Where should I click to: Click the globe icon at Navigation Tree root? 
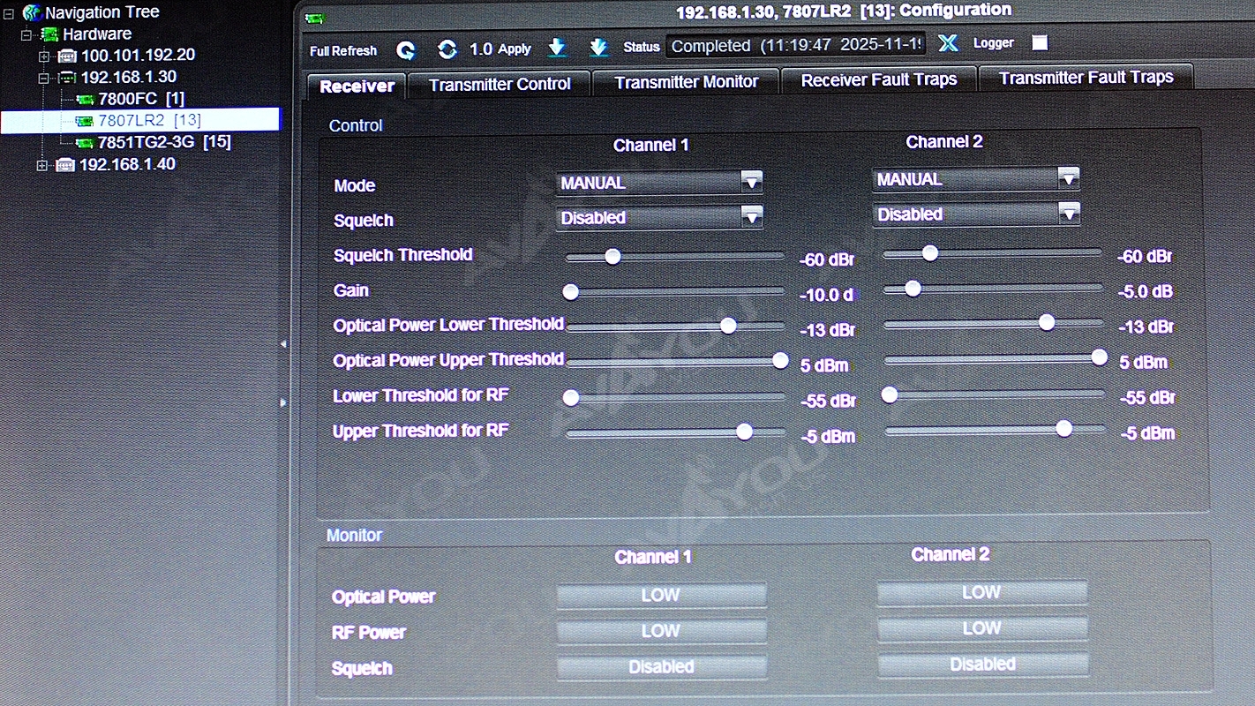tap(33, 12)
